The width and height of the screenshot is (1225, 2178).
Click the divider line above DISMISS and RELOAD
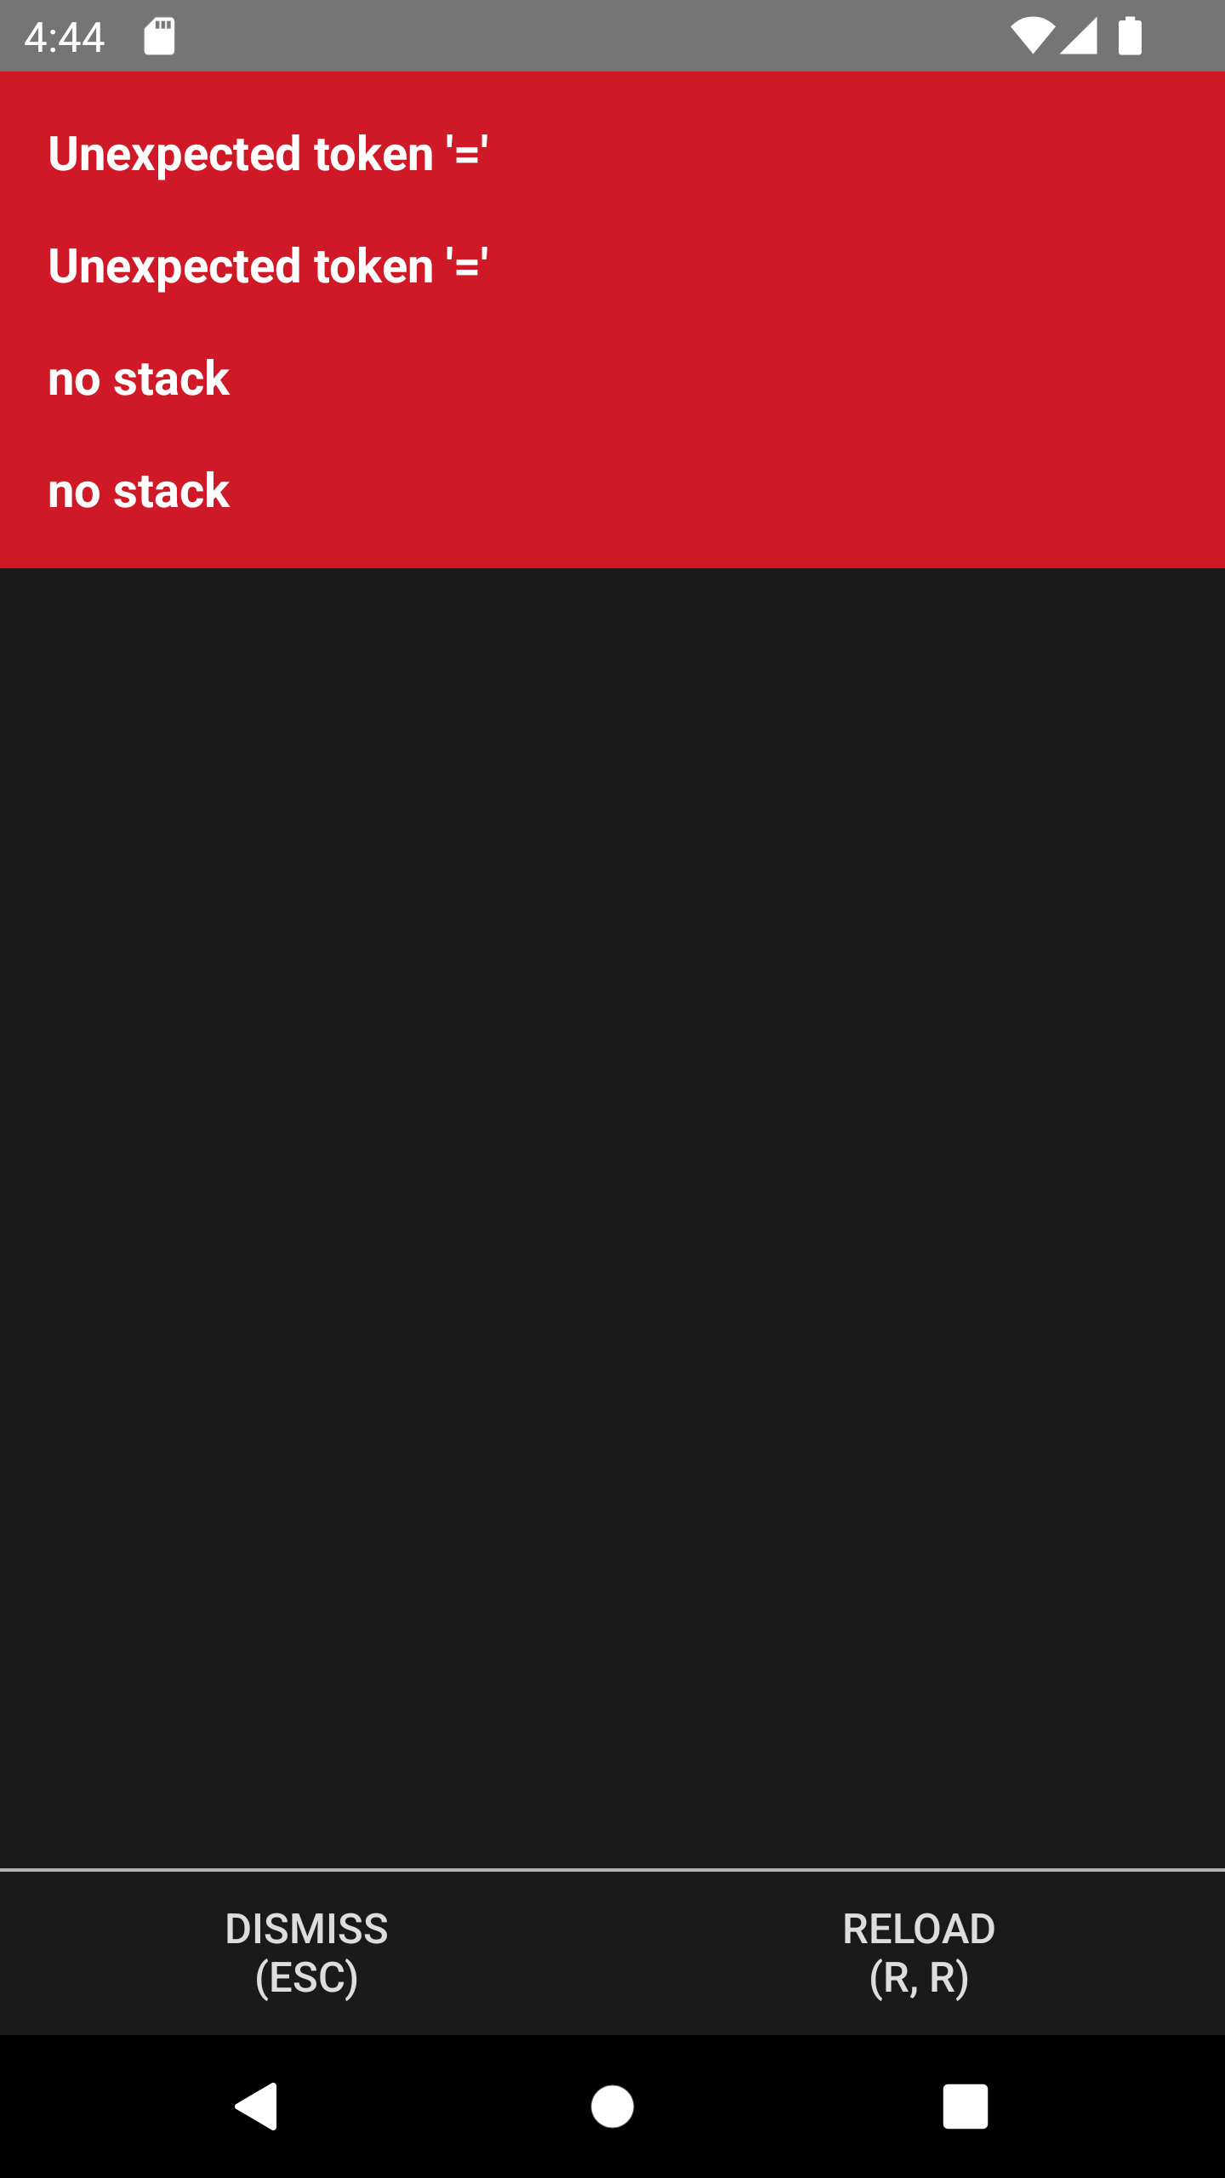pyautogui.click(x=612, y=1870)
